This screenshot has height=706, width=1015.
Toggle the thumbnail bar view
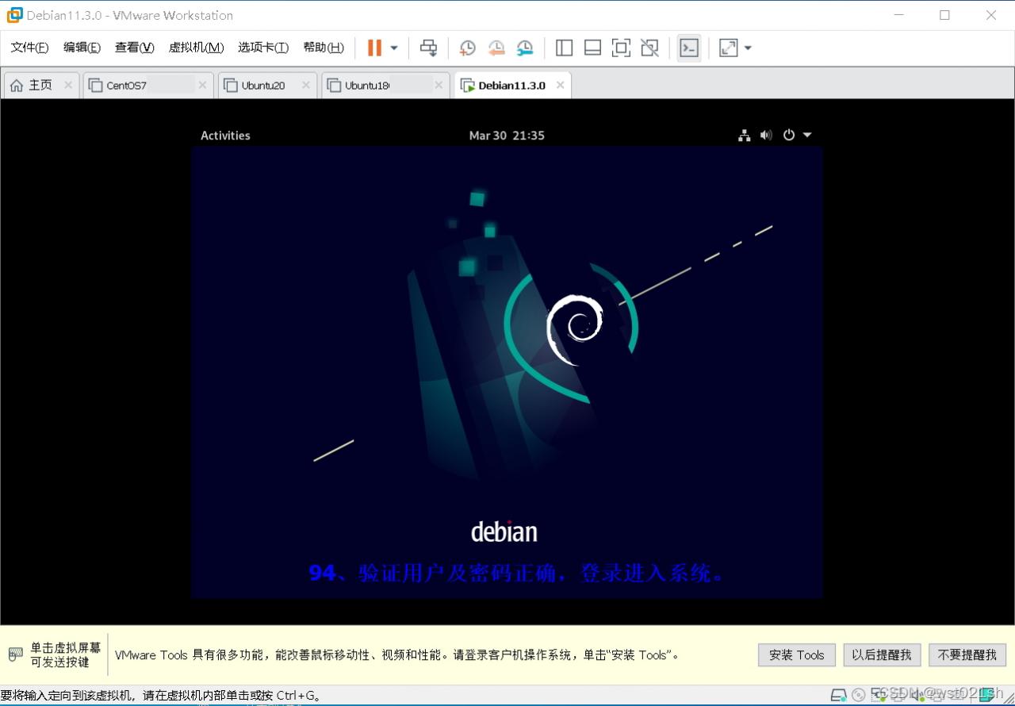pyautogui.click(x=592, y=48)
